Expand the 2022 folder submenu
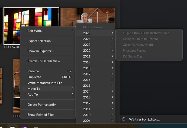This screenshot has width=187, height=128. pos(95,50)
